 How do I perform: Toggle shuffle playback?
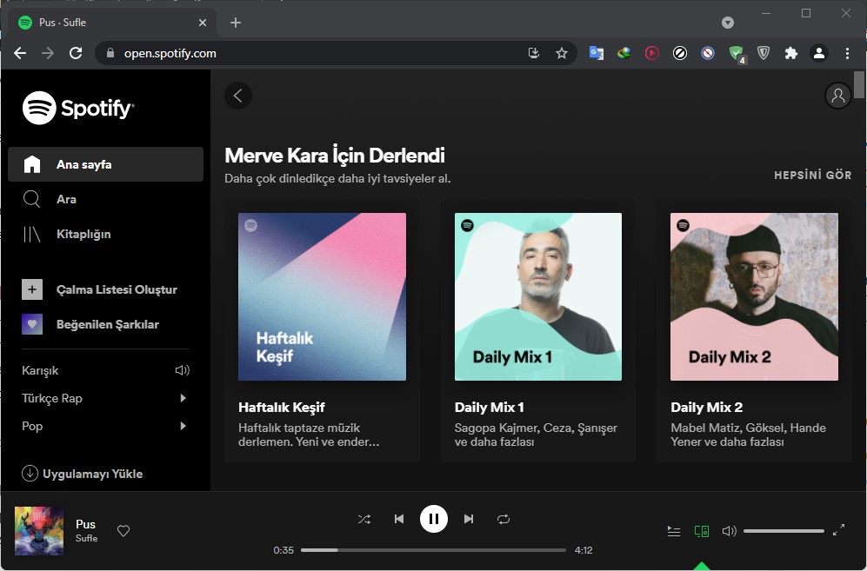(364, 519)
